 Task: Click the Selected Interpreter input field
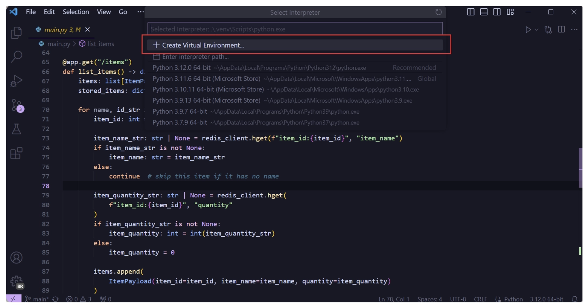(x=295, y=29)
